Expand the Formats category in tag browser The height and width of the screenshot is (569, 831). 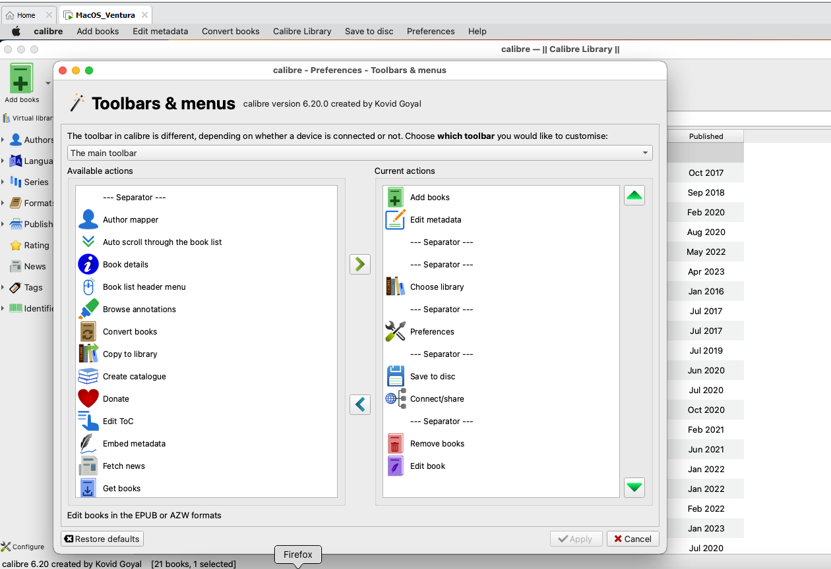pyautogui.click(x=3, y=203)
